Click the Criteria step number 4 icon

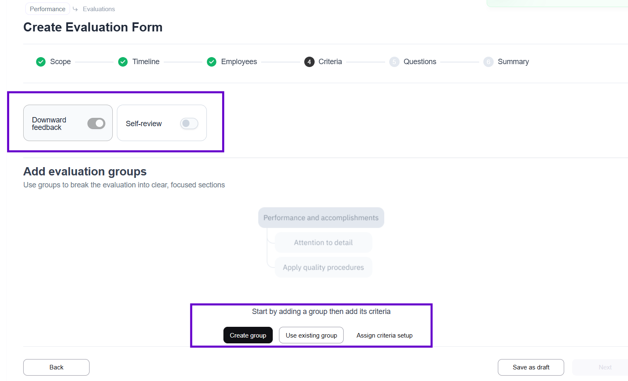click(x=309, y=62)
